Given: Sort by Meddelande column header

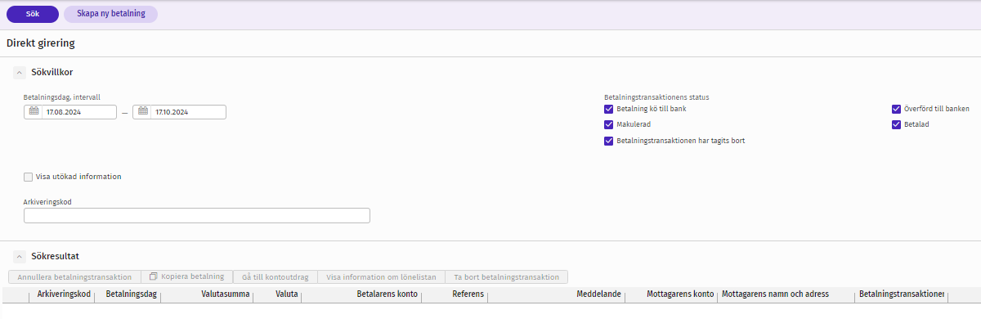Looking at the screenshot, I should 598,294.
